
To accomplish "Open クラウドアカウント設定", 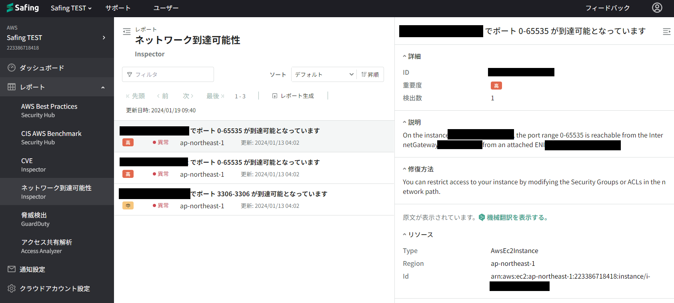I will [57, 288].
